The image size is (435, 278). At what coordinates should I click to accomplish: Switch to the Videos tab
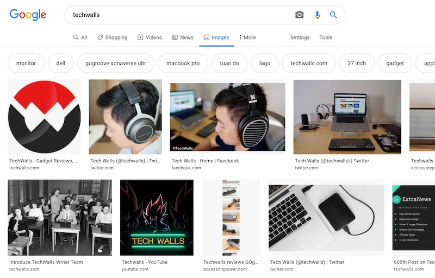coord(150,37)
